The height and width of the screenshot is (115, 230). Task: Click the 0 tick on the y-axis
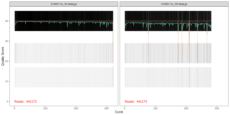click(7, 101)
